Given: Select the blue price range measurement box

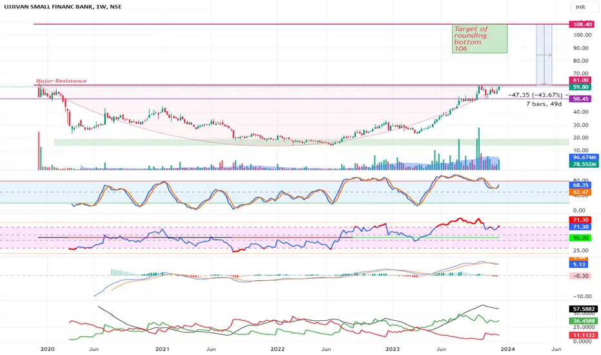Looking at the screenshot, I should 544,54.
